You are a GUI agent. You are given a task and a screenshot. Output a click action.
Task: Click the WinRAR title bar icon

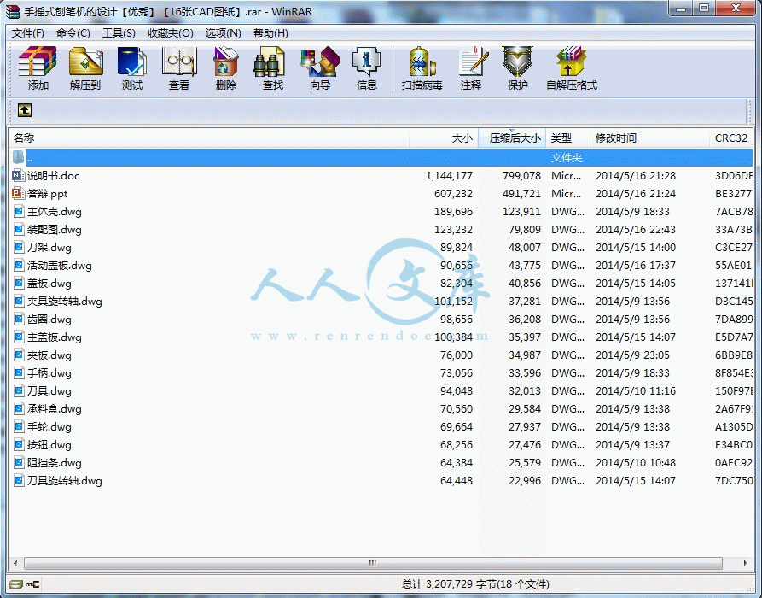click(x=13, y=11)
